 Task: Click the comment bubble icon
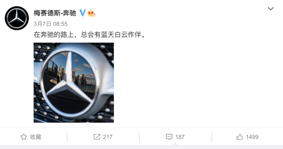click(x=169, y=137)
